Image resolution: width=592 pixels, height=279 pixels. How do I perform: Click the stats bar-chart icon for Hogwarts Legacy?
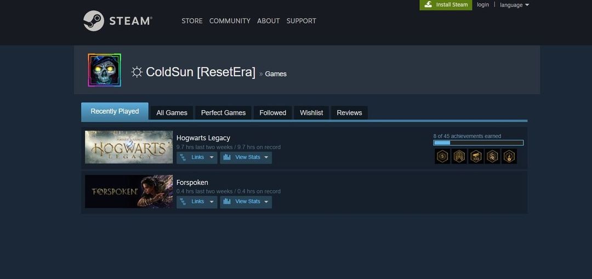(x=226, y=157)
